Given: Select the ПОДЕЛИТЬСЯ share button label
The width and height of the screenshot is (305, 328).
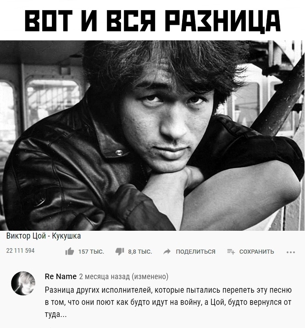Looking at the screenshot, I should (195, 252).
